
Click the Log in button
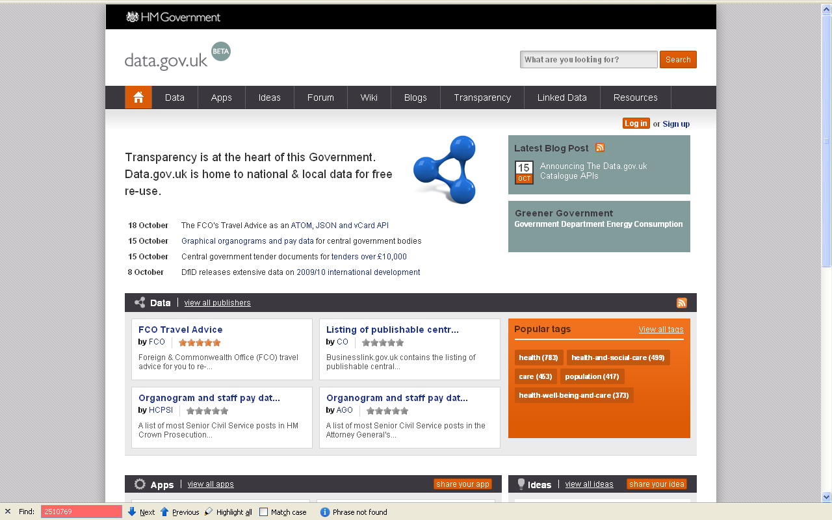[636, 123]
